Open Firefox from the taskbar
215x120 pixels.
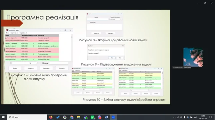51,117
